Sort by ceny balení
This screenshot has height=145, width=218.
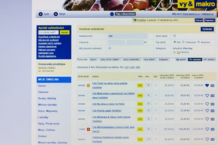tap(149, 60)
